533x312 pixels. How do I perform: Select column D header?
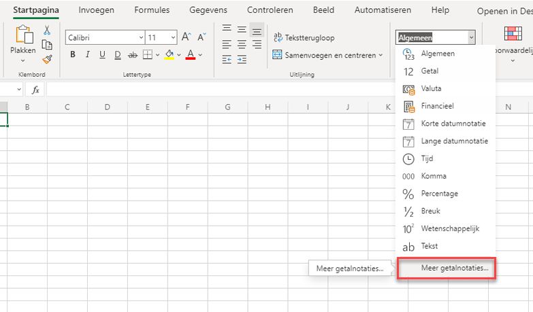click(107, 107)
